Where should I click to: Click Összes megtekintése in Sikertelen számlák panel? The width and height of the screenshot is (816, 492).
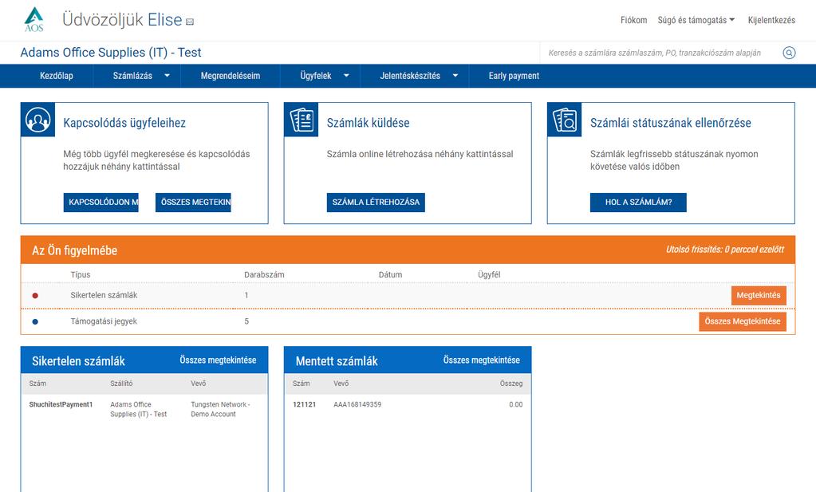[218, 360]
